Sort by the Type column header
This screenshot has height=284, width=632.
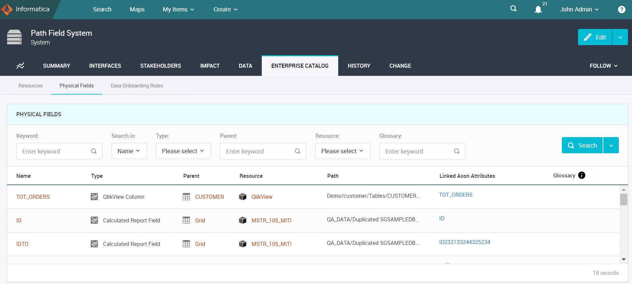[x=97, y=176]
